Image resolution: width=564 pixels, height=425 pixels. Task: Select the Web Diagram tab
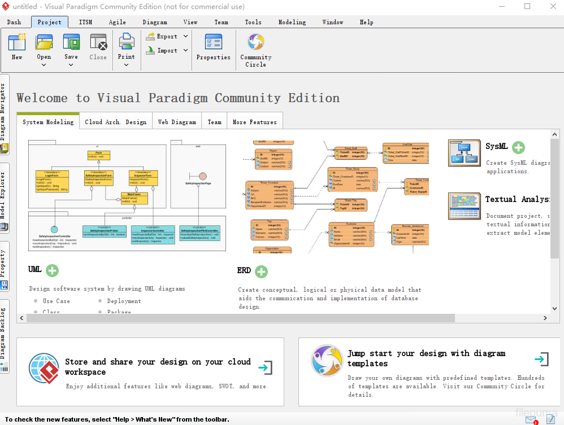point(177,121)
